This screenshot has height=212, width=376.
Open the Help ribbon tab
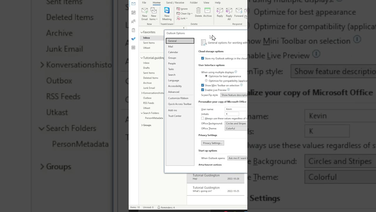(x=218, y=3)
